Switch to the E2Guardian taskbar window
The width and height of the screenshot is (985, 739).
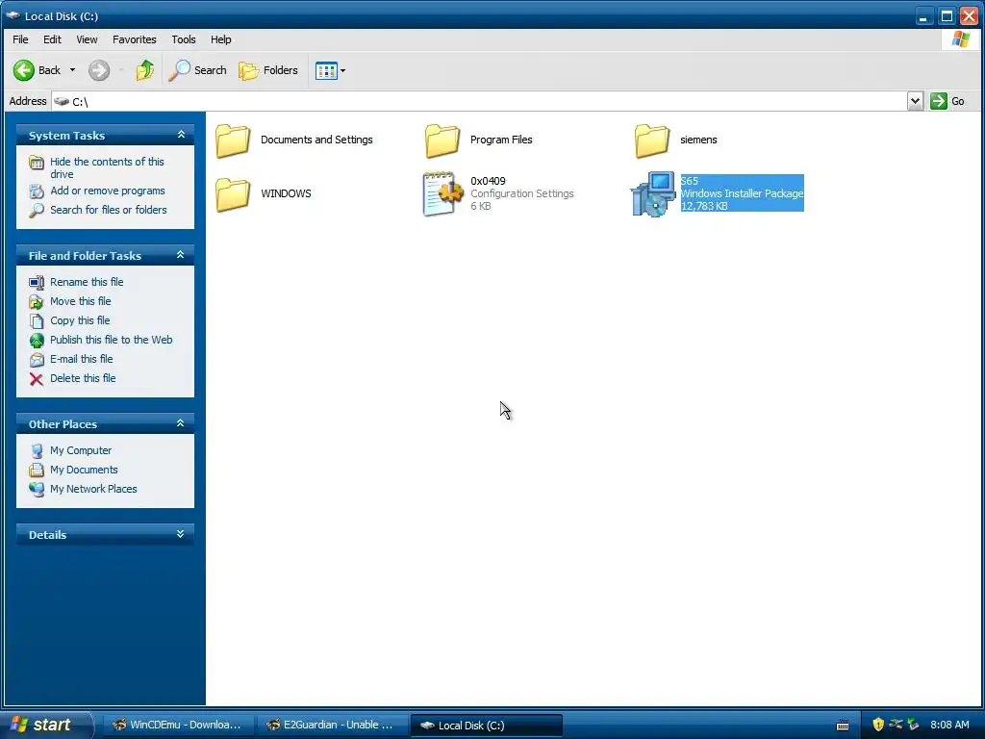(332, 726)
